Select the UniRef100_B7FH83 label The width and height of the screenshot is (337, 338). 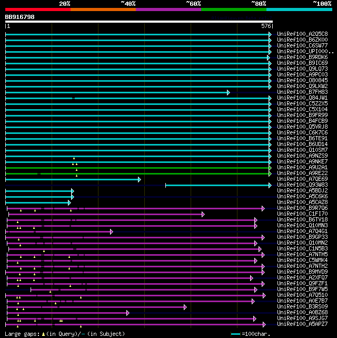click(x=302, y=92)
